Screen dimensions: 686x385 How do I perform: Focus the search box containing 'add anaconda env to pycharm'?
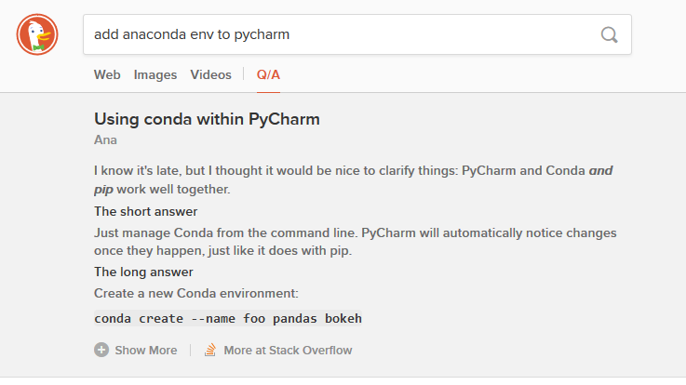(x=340, y=35)
